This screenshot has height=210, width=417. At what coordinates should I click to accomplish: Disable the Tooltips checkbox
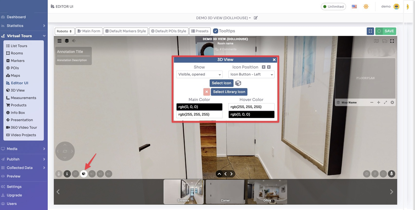pos(216,31)
